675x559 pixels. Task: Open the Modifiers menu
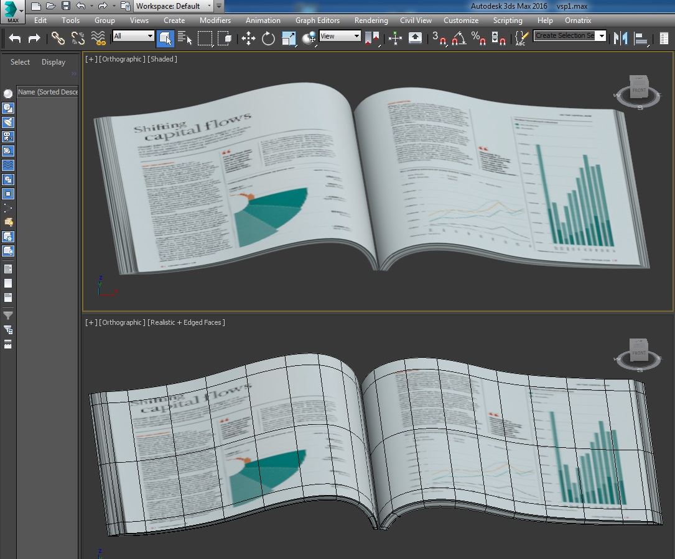(x=215, y=20)
